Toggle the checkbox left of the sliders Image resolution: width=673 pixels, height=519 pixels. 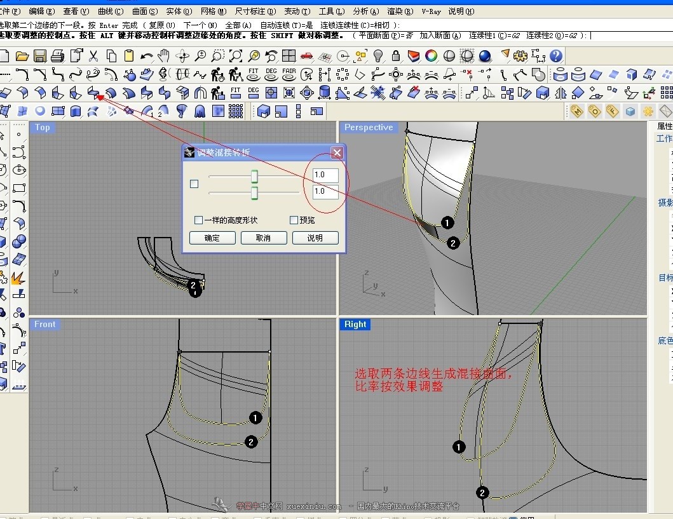194,184
